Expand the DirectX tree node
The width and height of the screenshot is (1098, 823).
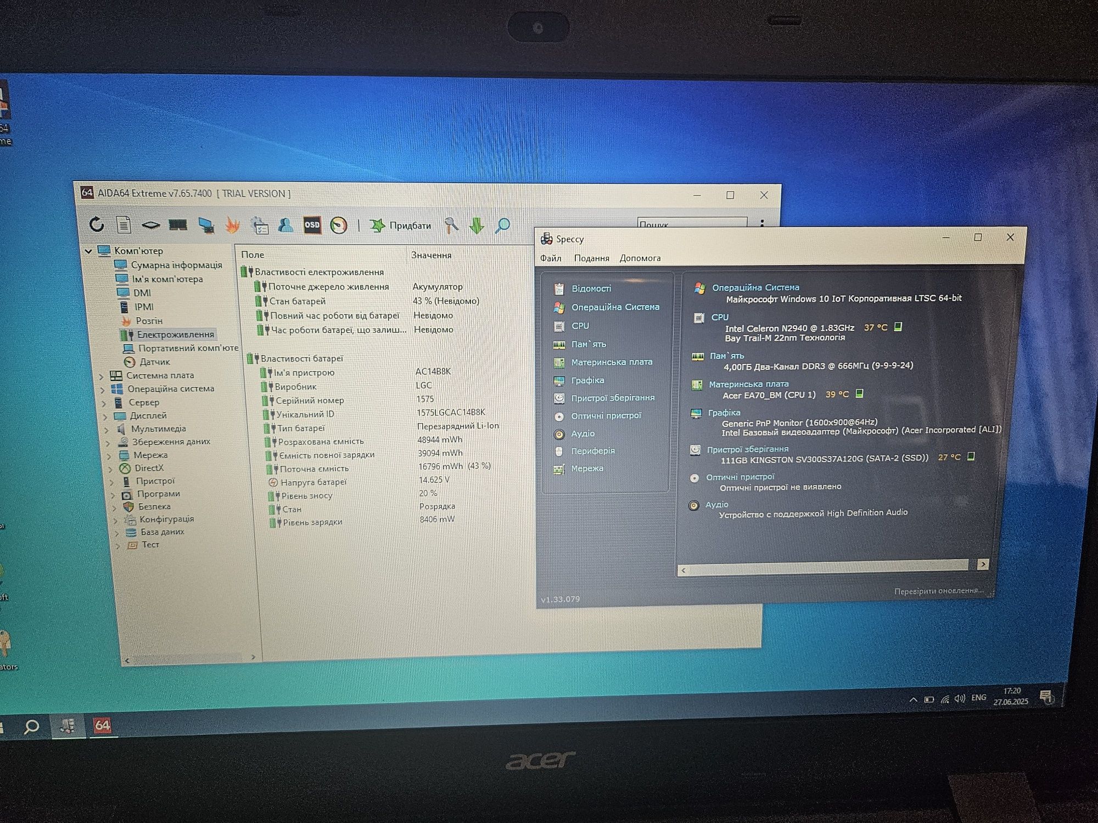pos(110,469)
